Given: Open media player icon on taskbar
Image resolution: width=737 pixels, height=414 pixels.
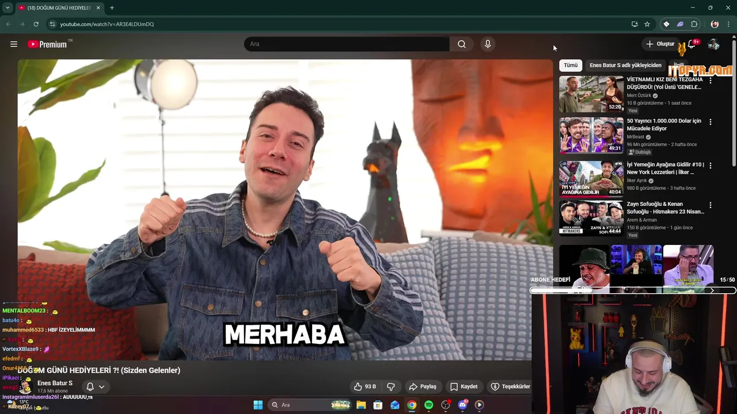Looking at the screenshot, I should pos(479,405).
